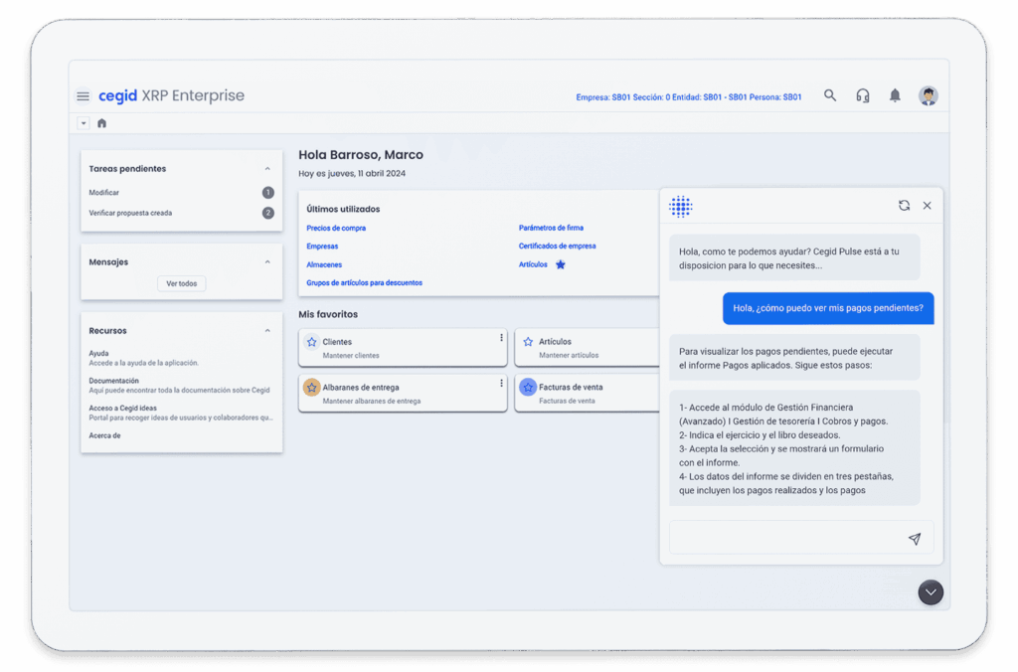Collapse the Mensajes panel
Viewport: 1018px width, 672px height.
267,262
